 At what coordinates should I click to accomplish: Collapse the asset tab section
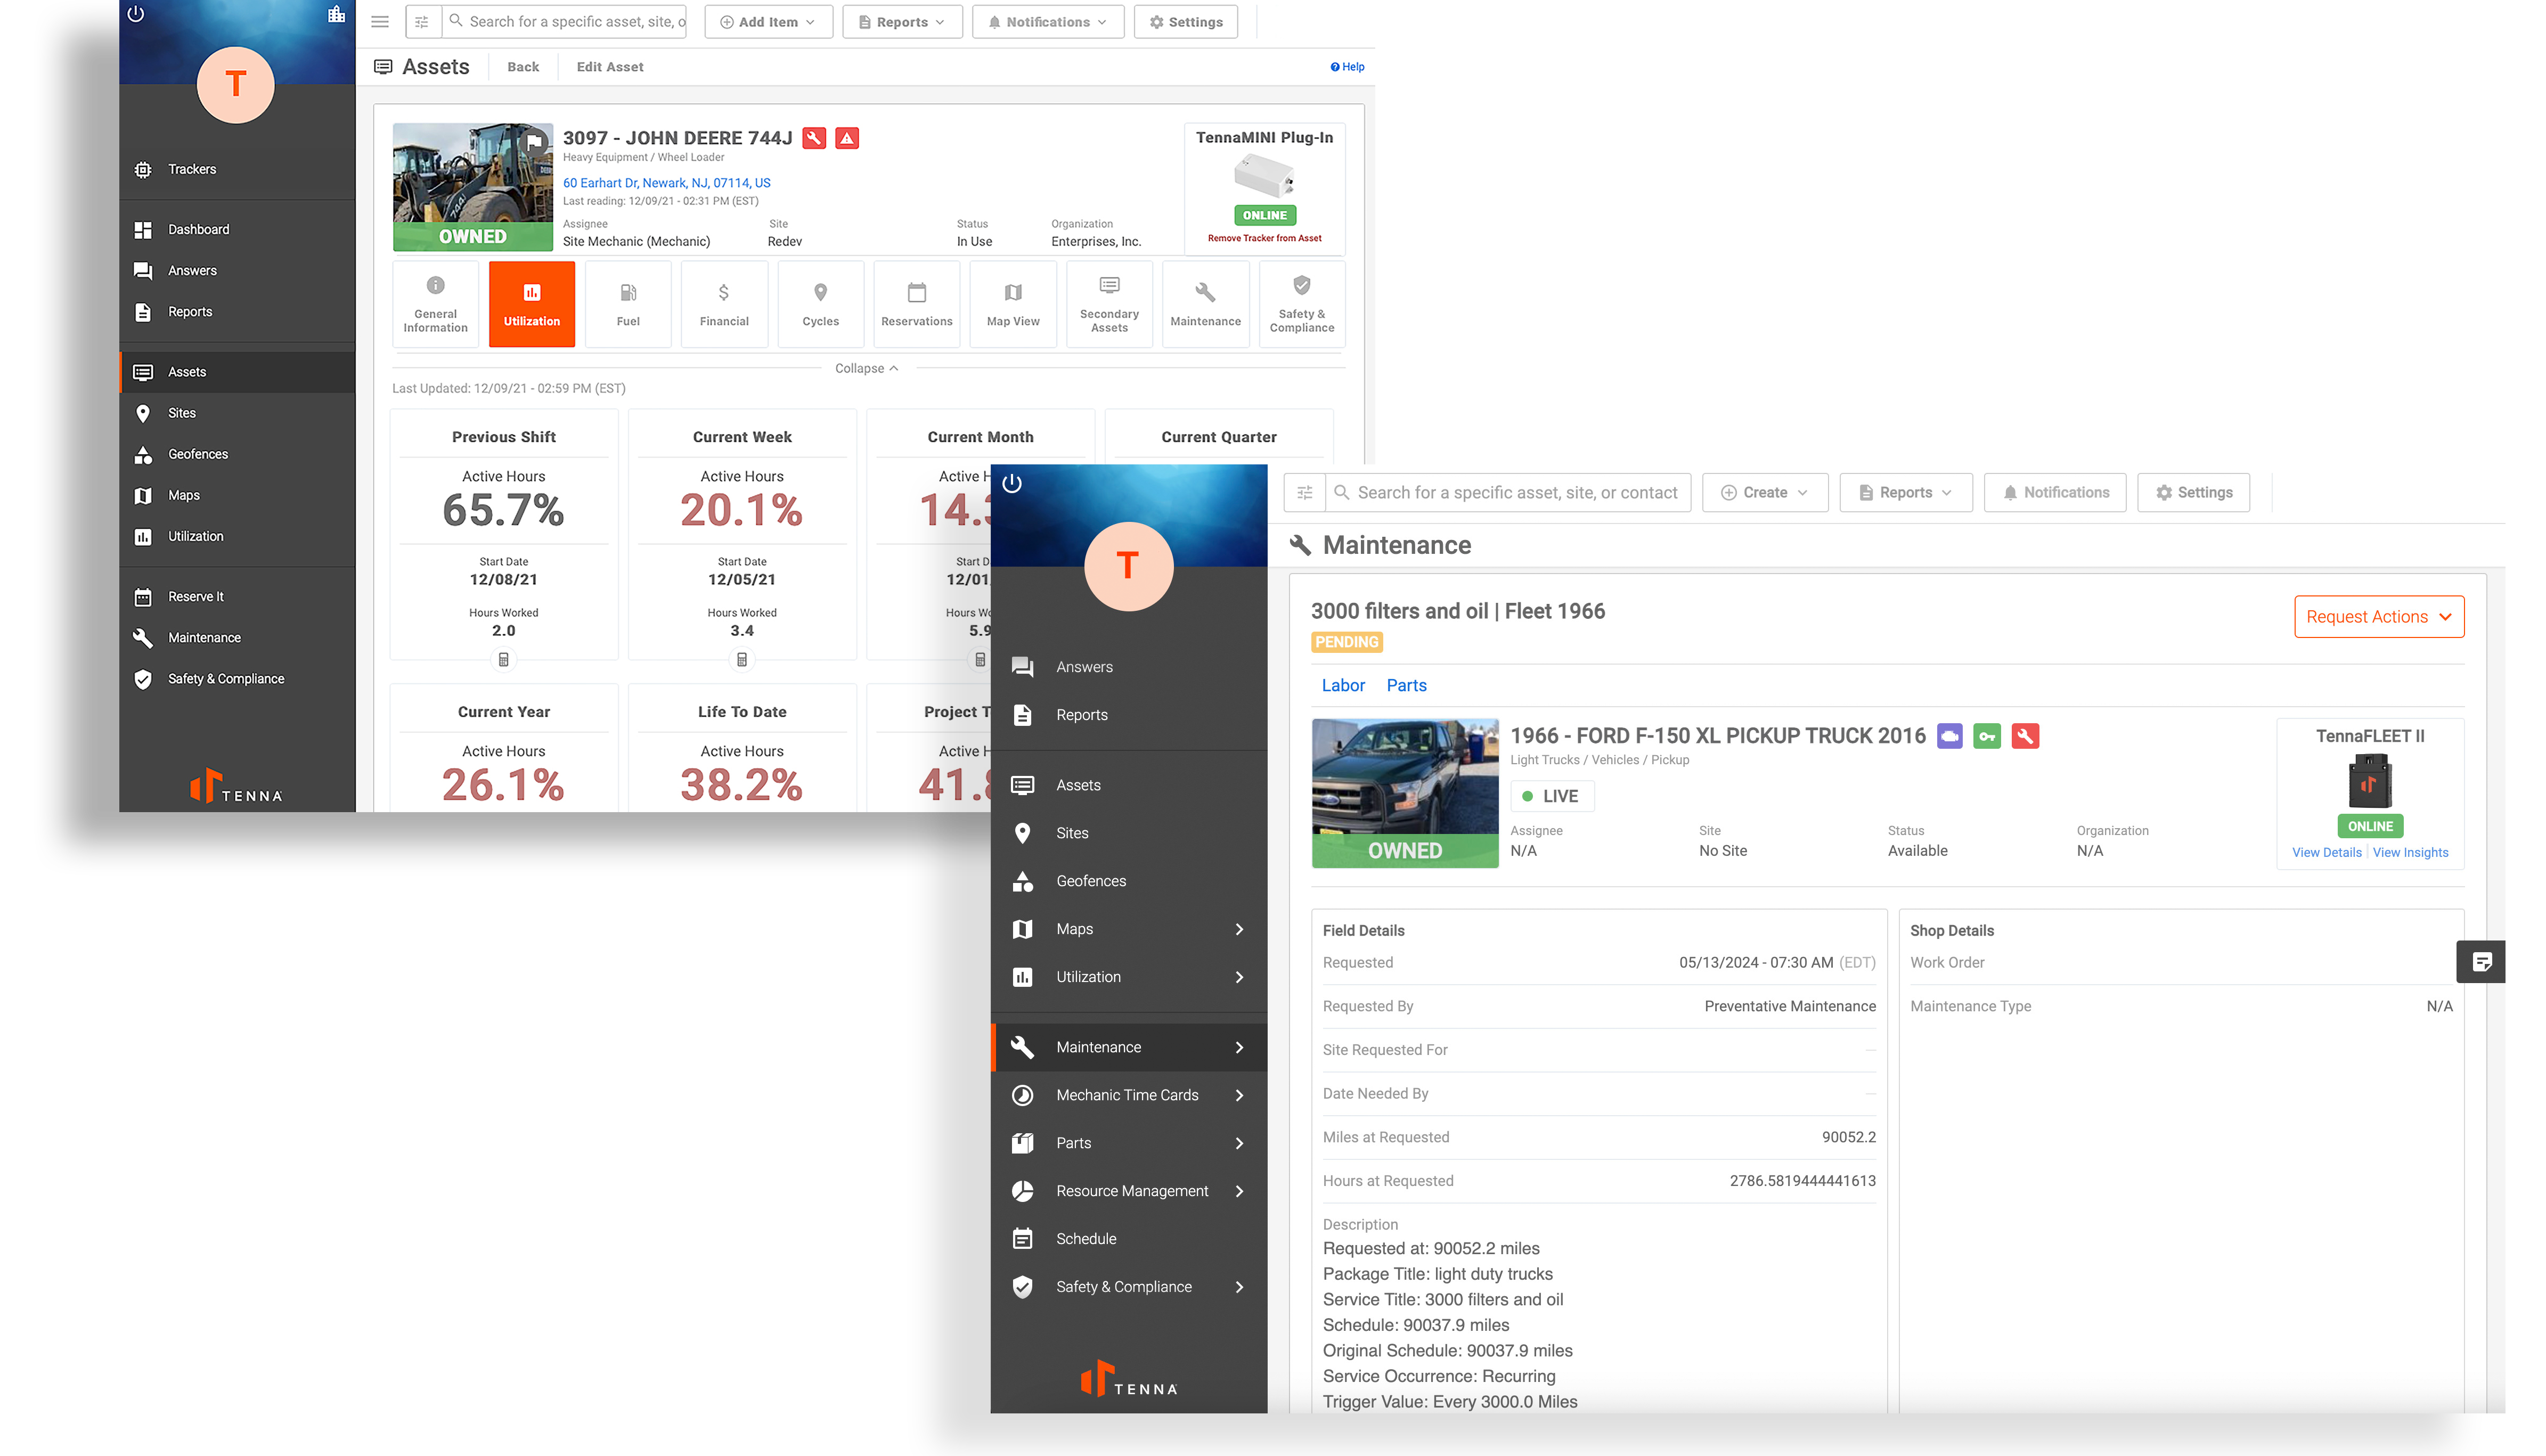pyautogui.click(x=866, y=368)
